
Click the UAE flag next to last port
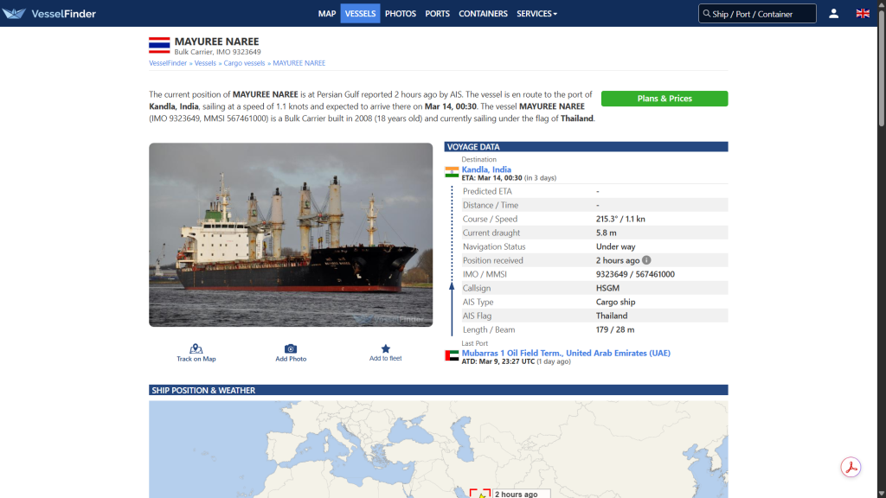click(x=451, y=353)
